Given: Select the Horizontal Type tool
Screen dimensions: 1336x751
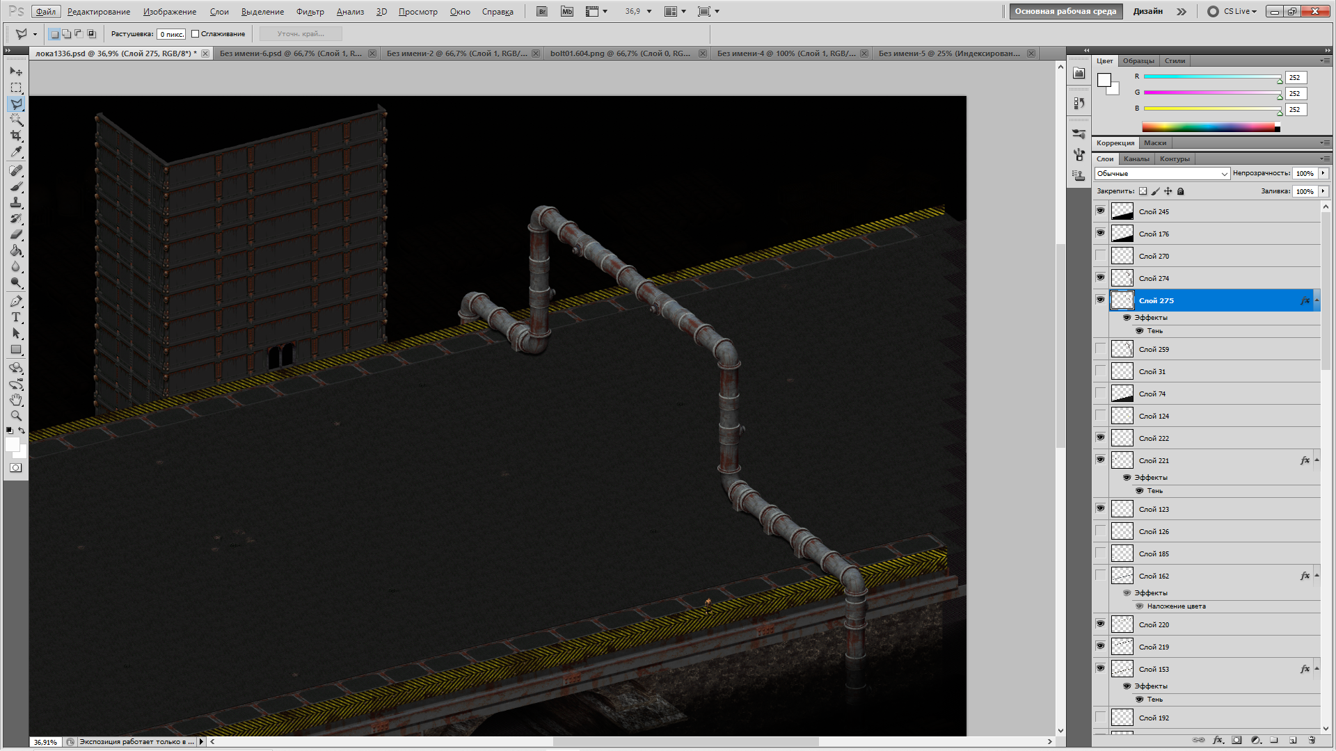Looking at the screenshot, I should [16, 317].
